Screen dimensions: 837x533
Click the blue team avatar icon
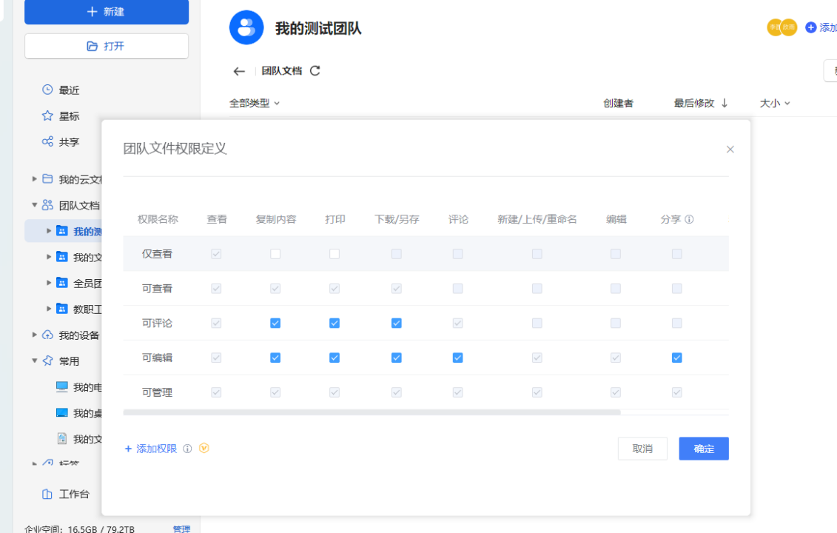click(x=246, y=28)
